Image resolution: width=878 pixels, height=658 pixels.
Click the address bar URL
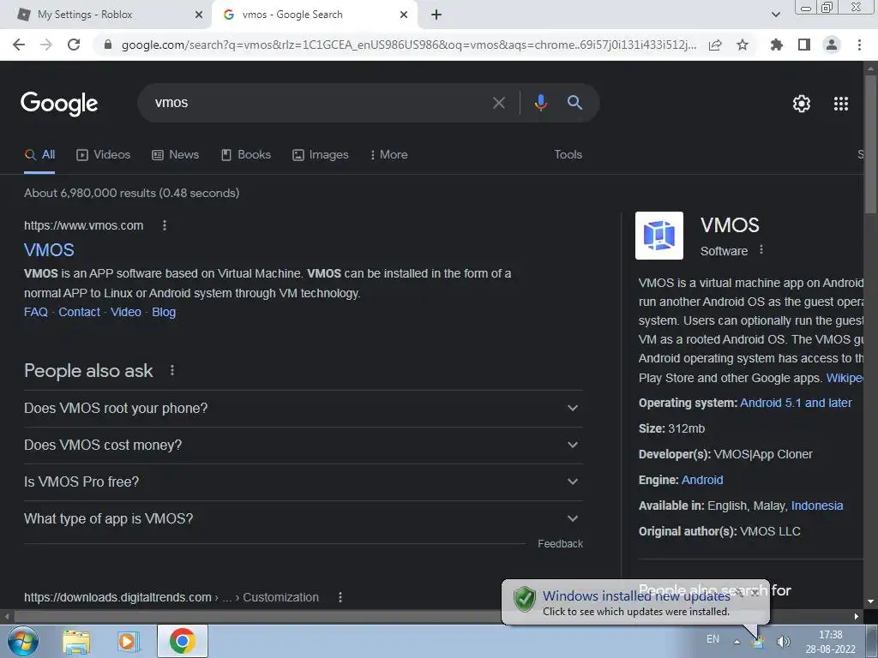(x=409, y=45)
